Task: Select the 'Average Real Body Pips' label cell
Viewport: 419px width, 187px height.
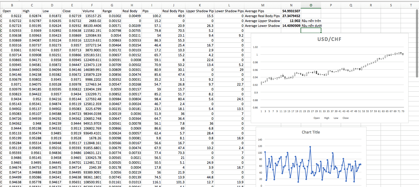Action: (262, 16)
